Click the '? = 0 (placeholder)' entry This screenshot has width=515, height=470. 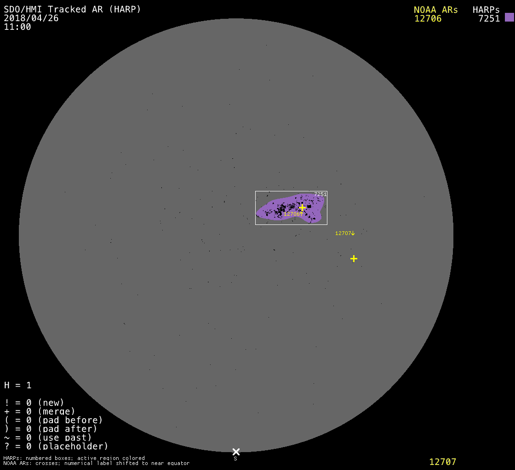point(56,446)
